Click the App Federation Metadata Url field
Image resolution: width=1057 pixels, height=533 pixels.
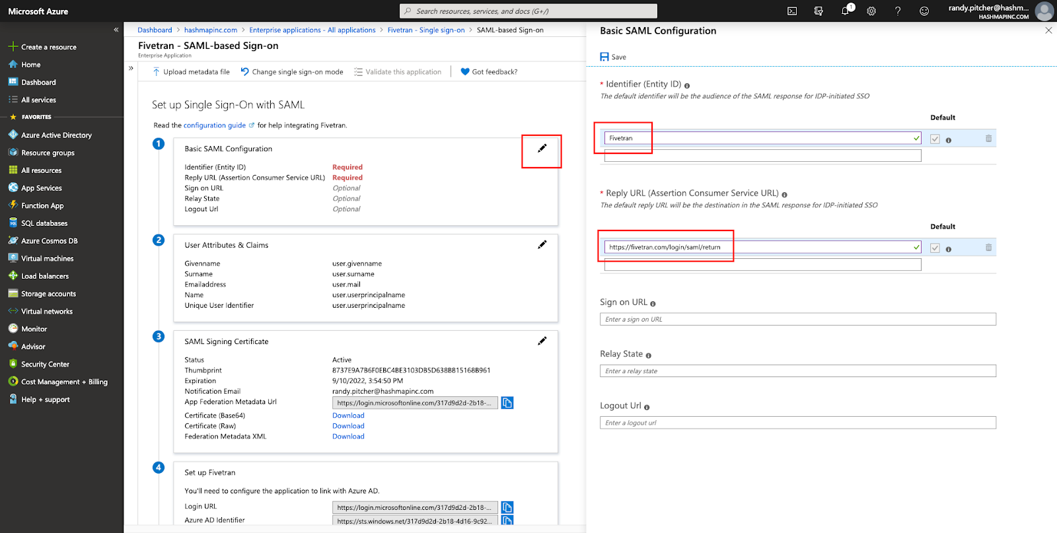point(415,403)
